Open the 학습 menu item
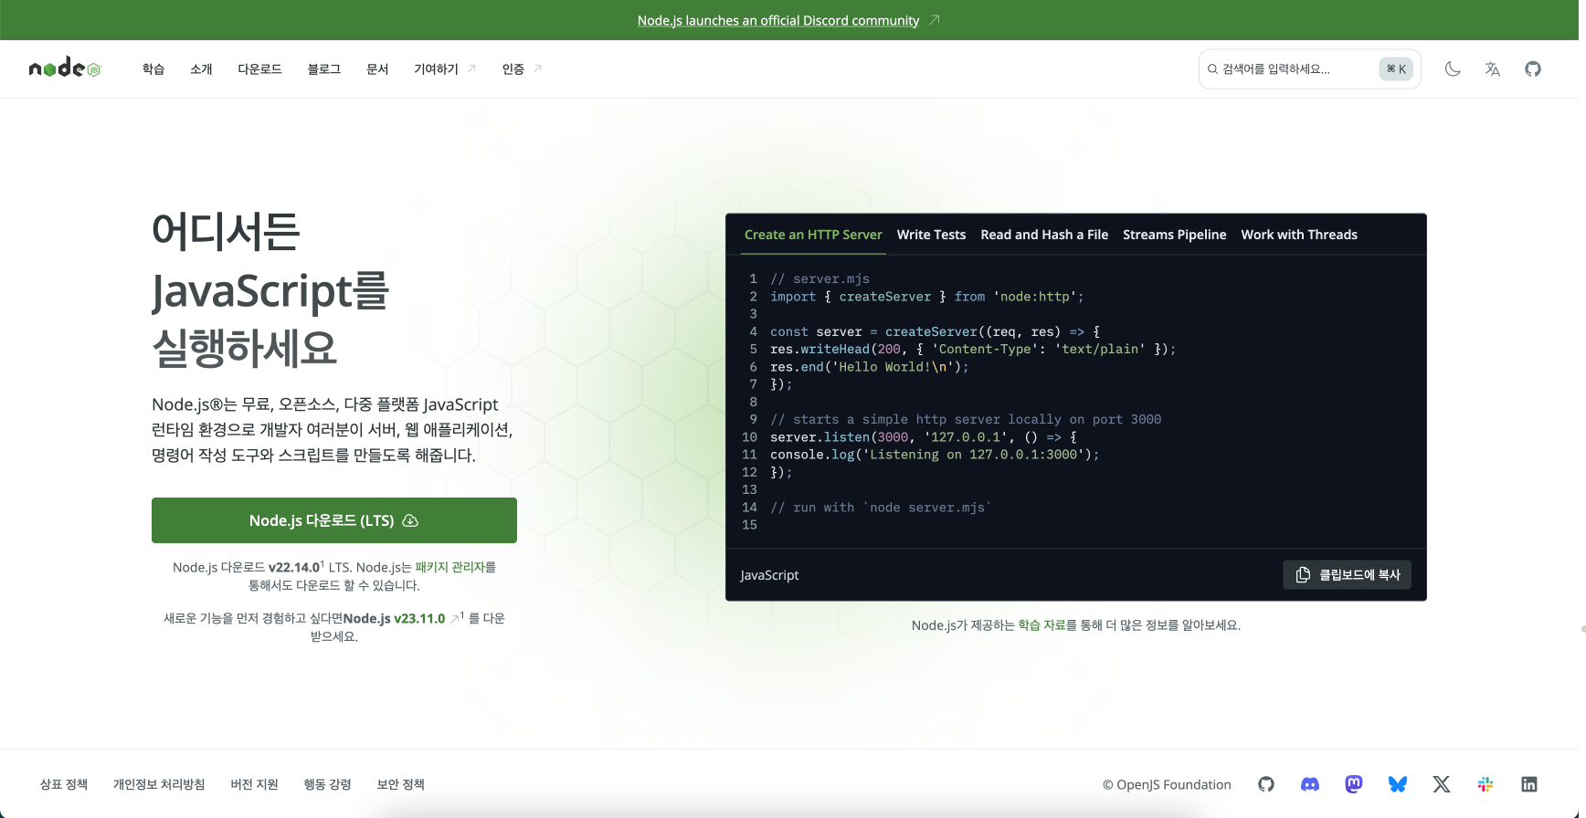Image resolution: width=1586 pixels, height=818 pixels. tap(153, 69)
